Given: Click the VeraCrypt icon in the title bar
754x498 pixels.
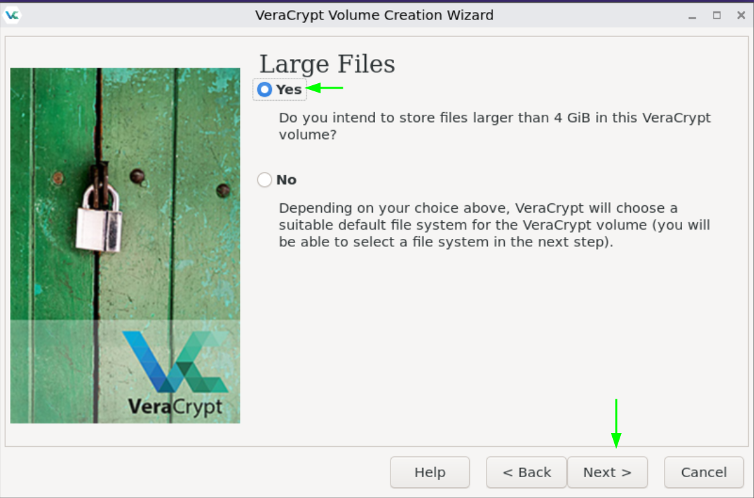Looking at the screenshot, I should tap(11, 15).
